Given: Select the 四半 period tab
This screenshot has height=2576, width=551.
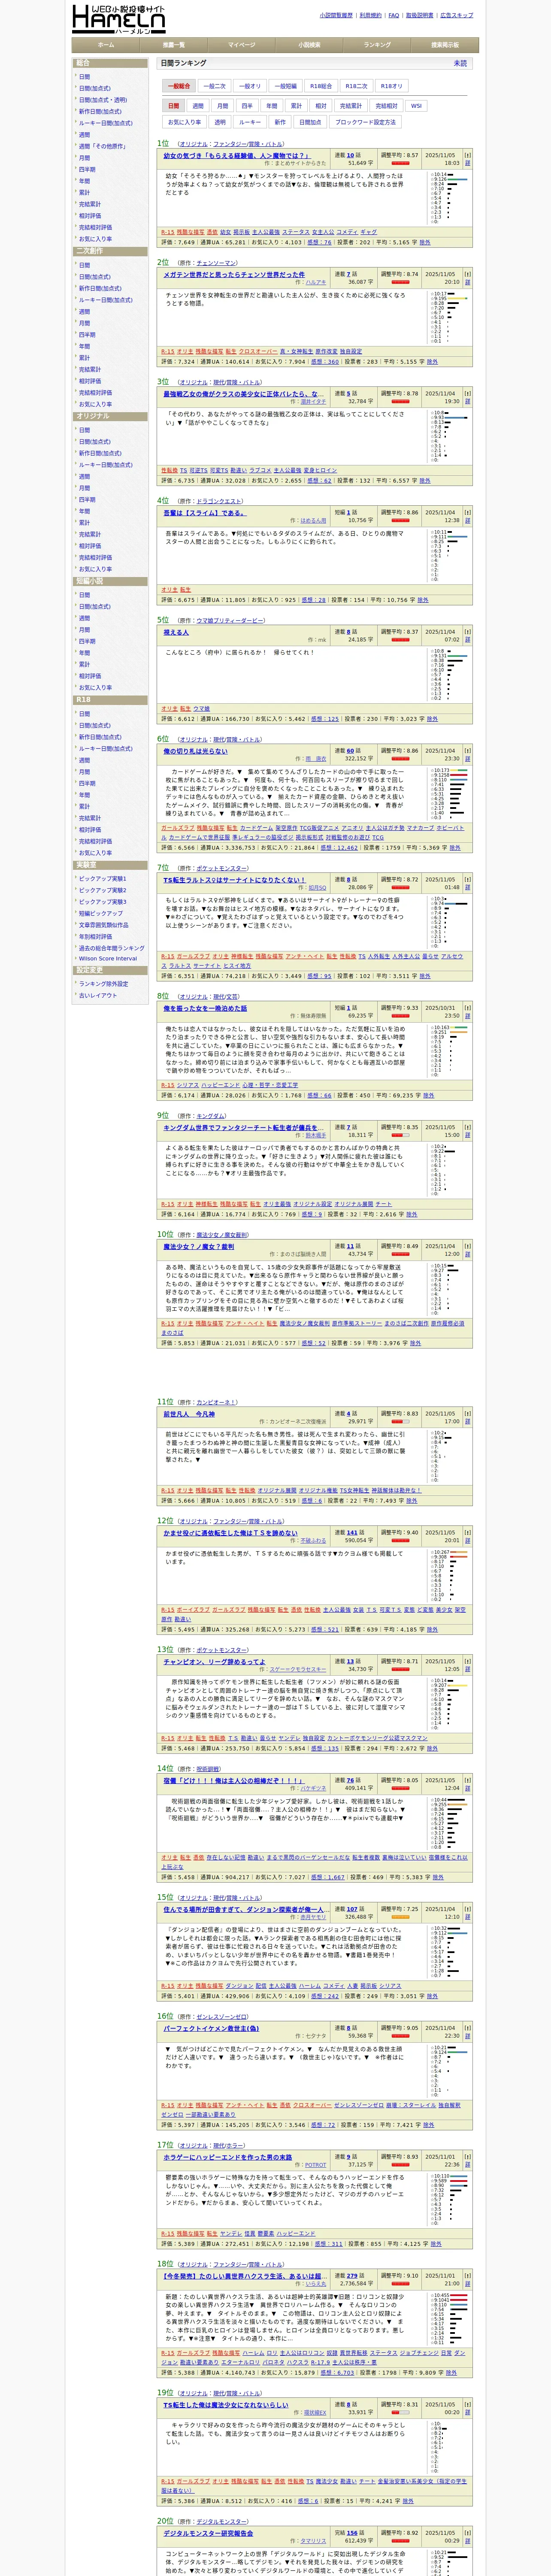Looking at the screenshot, I should click(247, 105).
